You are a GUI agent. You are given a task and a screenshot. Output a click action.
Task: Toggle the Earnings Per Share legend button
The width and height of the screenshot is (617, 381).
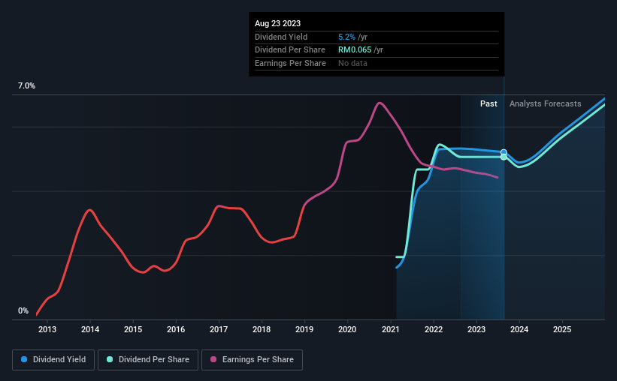pos(252,360)
